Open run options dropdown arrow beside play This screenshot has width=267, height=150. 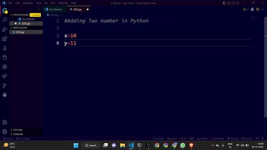click(248, 10)
